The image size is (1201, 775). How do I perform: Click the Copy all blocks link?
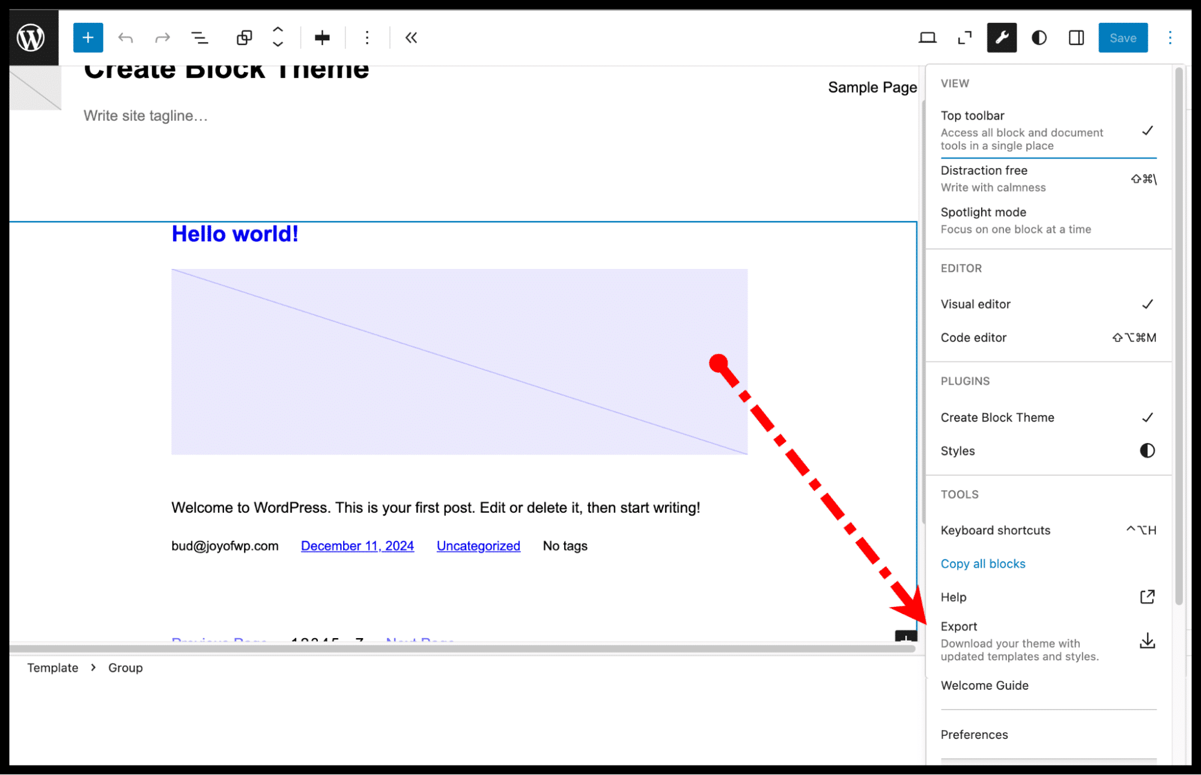(x=983, y=564)
